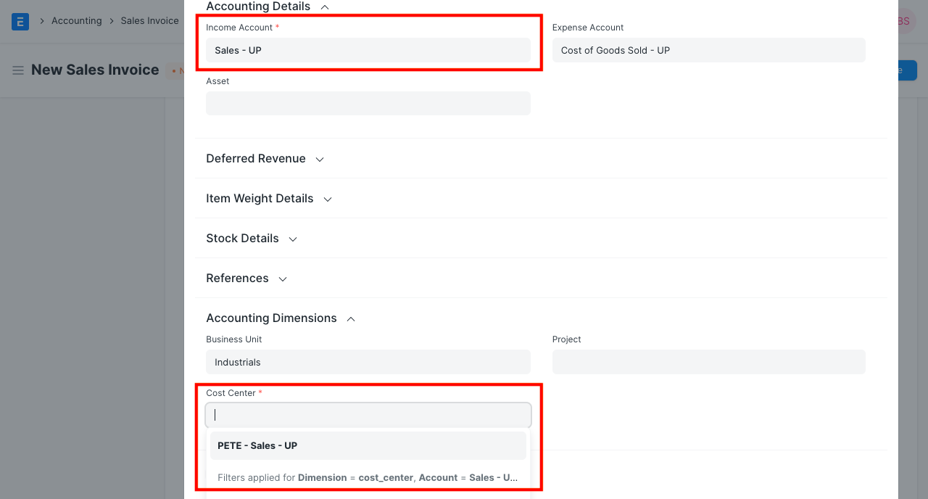The image size is (928, 499).
Task: Expand the Stock Details section
Action: coord(292,238)
